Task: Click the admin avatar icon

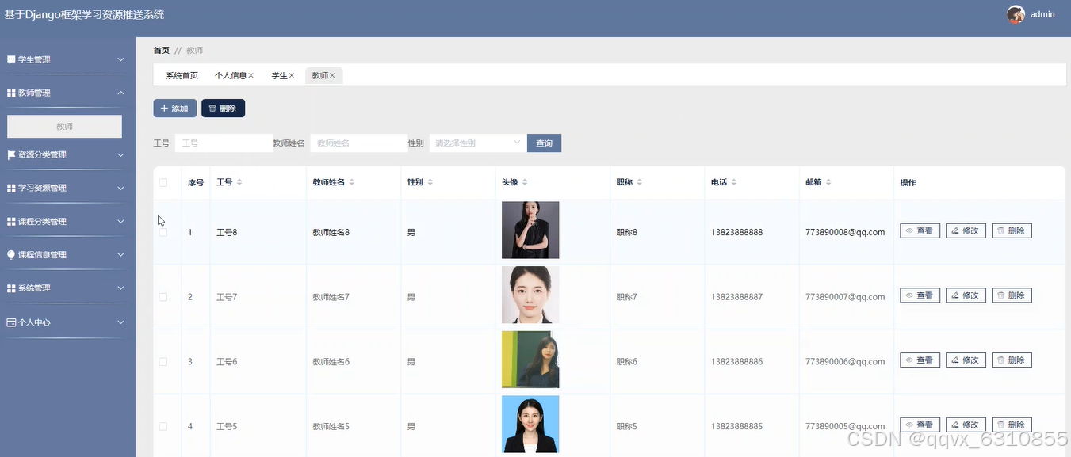Action: point(1016,14)
